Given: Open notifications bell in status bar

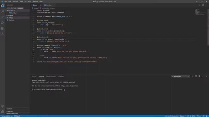Looking at the screenshot, I should click(x=207, y=116).
